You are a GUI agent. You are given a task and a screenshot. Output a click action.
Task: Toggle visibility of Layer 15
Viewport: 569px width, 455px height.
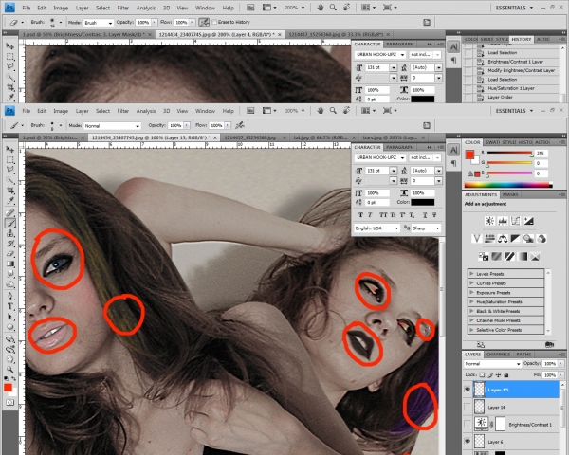468,390
